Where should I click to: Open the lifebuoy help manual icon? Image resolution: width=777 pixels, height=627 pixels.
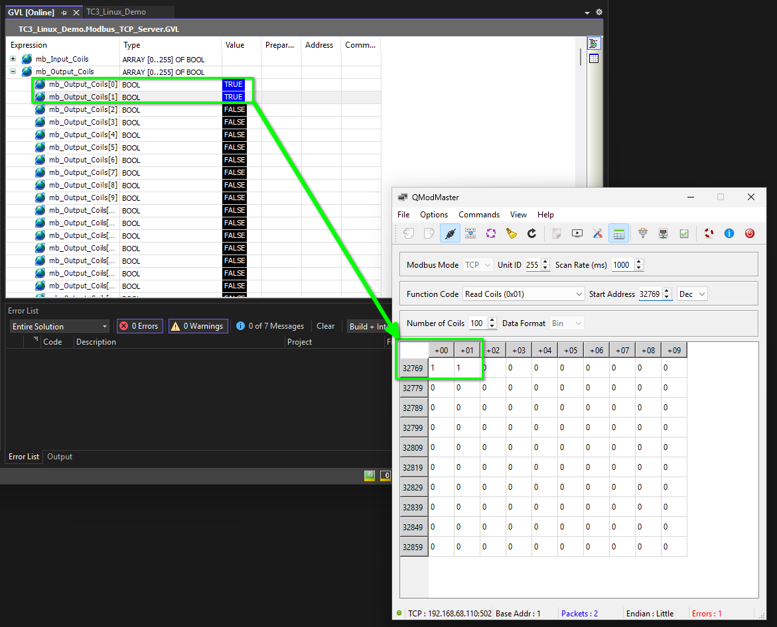(x=709, y=233)
